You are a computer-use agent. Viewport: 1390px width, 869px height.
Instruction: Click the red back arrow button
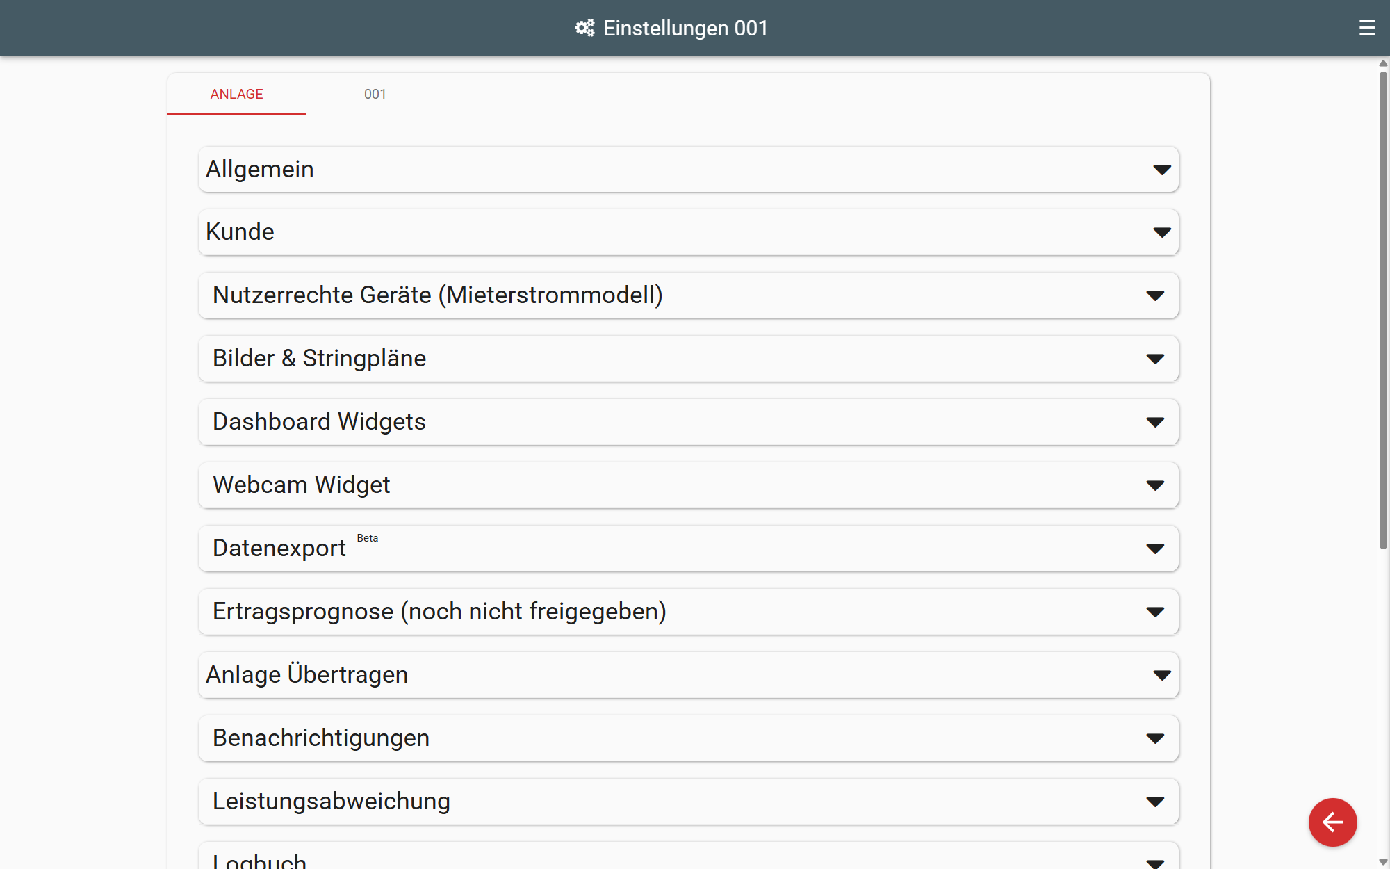1332,822
